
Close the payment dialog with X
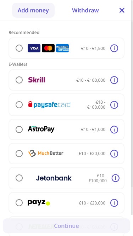122,10
